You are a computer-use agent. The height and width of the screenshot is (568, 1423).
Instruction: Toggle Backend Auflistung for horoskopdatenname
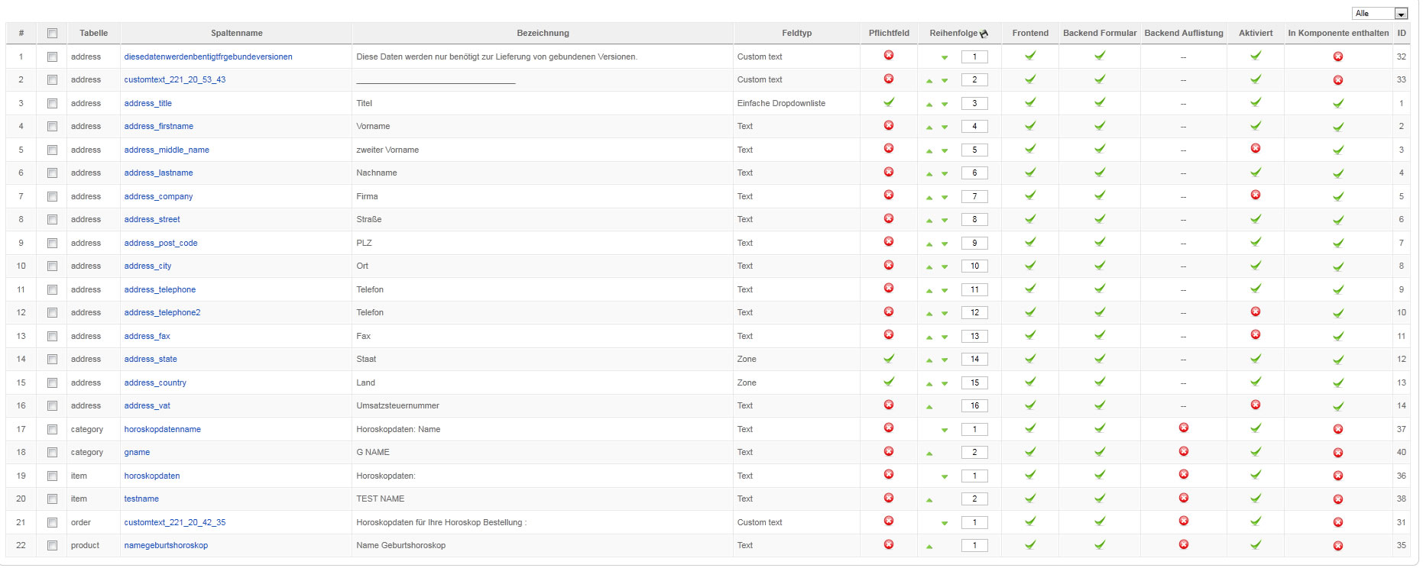coord(1184,428)
